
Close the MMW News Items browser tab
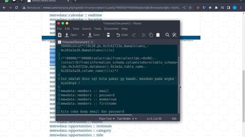coord(68,1)
